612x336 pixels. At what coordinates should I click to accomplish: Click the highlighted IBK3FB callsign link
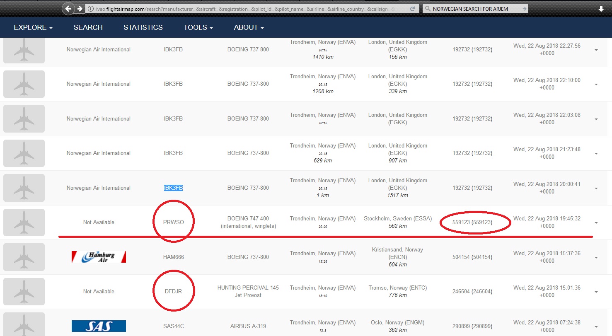173,188
